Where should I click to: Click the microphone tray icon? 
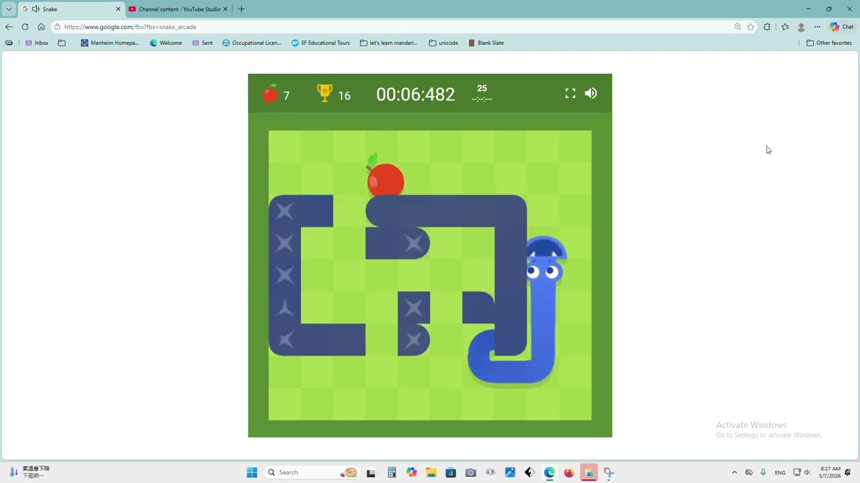click(763, 472)
